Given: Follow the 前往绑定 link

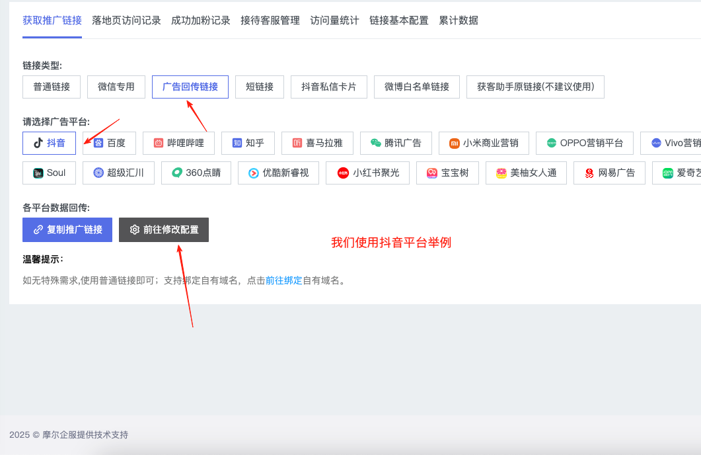Looking at the screenshot, I should pyautogui.click(x=284, y=280).
